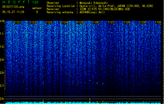Click the A504HB(yagi 4el) antenna text
Viewport: 164px width, 104px height.
tap(92, 12)
